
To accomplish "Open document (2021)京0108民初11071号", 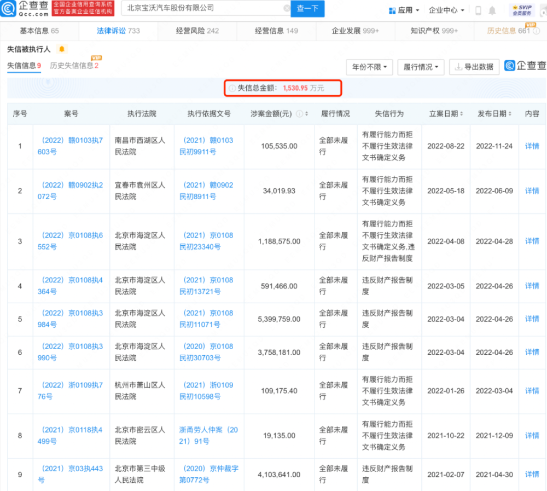I will tap(206, 319).
